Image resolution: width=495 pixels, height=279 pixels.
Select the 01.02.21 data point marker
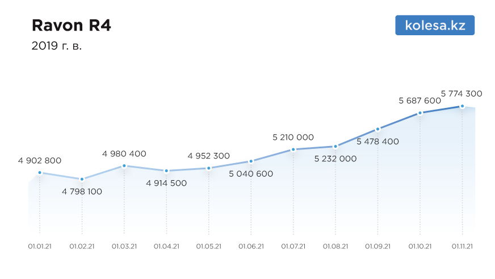pos(82,179)
